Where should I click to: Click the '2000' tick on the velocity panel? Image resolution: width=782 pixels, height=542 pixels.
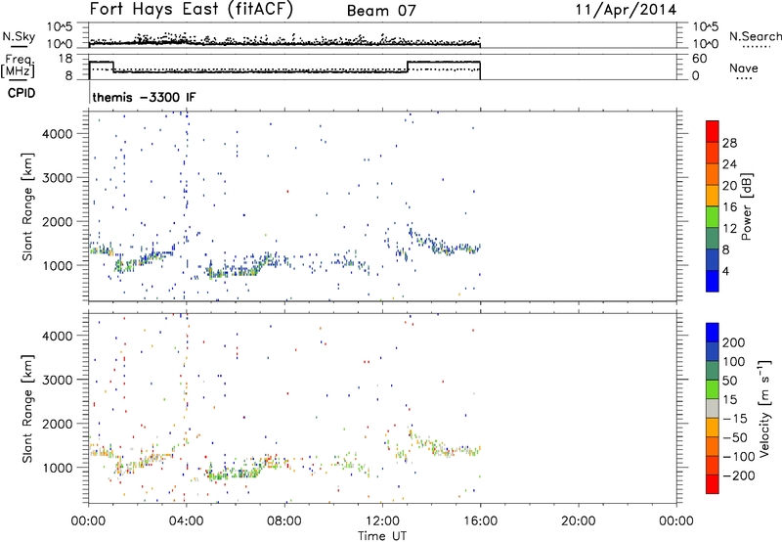click(58, 424)
